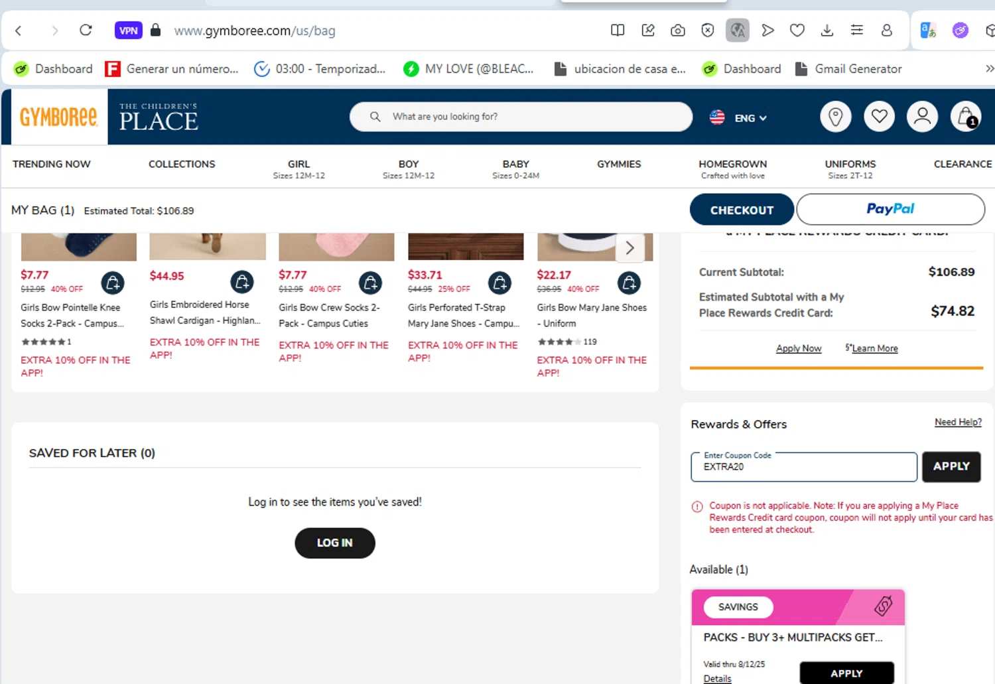Viewport: 995px width, 684px height.
Task: Pay with PayPal button
Action: pyautogui.click(x=890, y=209)
